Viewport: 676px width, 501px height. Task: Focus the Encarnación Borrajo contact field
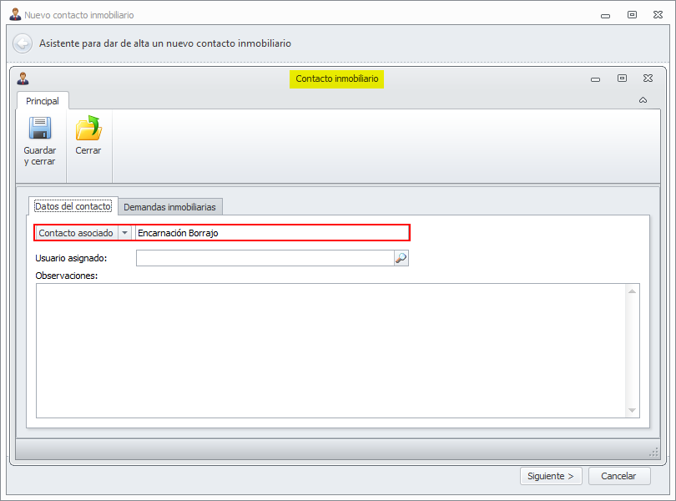coord(271,233)
